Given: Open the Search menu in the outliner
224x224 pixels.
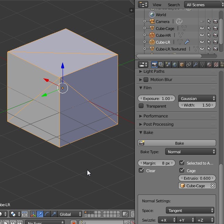Looking at the screenshot, I should point(174,5).
